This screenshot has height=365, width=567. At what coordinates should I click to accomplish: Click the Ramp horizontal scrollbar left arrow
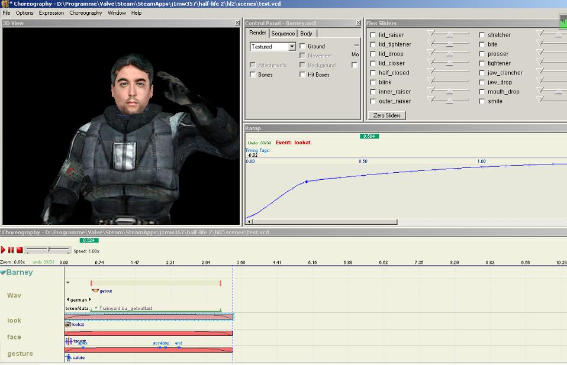249,221
